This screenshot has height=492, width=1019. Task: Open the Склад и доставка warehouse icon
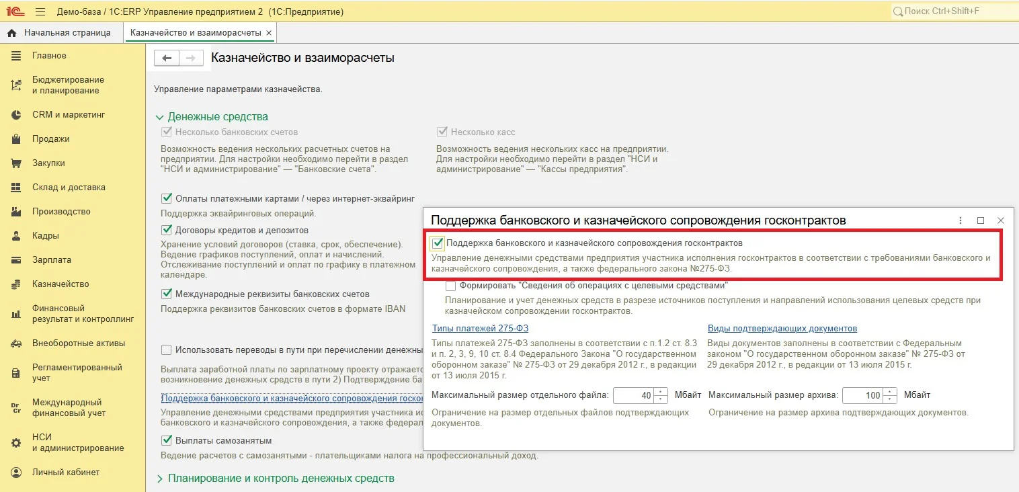[16, 188]
